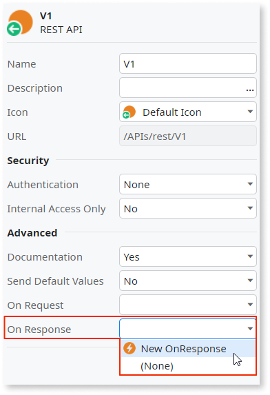Click the Default Icon thumbnail in Icon field
Viewport: 270px width, 395px height.
click(x=129, y=112)
